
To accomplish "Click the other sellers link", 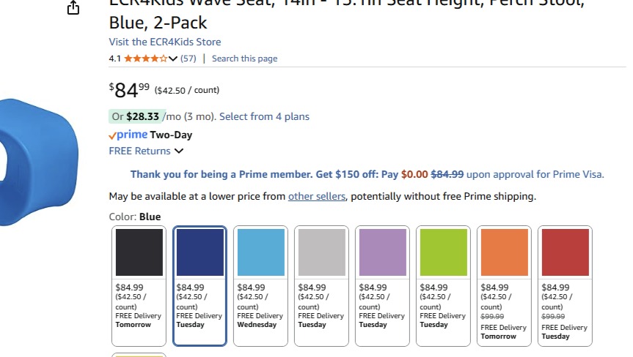I will pyautogui.click(x=317, y=196).
